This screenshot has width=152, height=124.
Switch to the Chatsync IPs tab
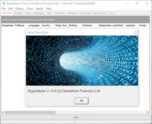(99, 13)
